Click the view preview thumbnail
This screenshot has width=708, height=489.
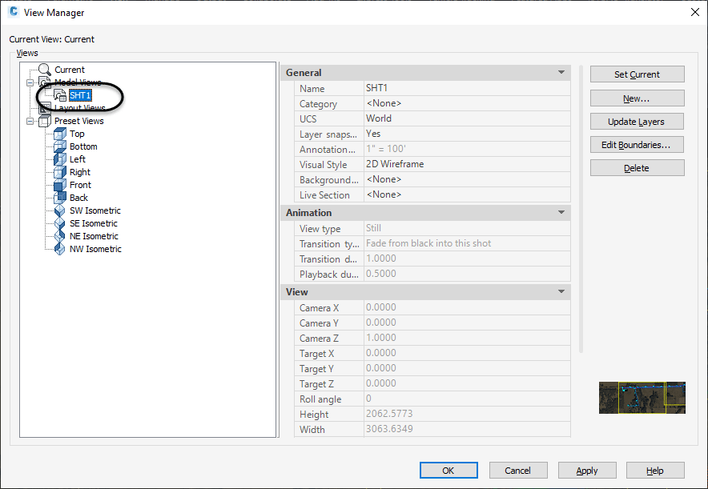[x=642, y=398]
